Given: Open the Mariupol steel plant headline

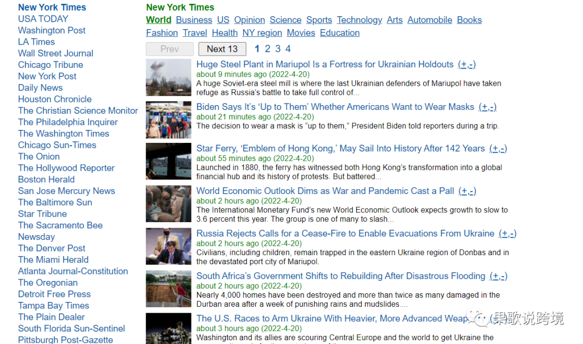Looking at the screenshot, I should pyautogui.click(x=325, y=65).
